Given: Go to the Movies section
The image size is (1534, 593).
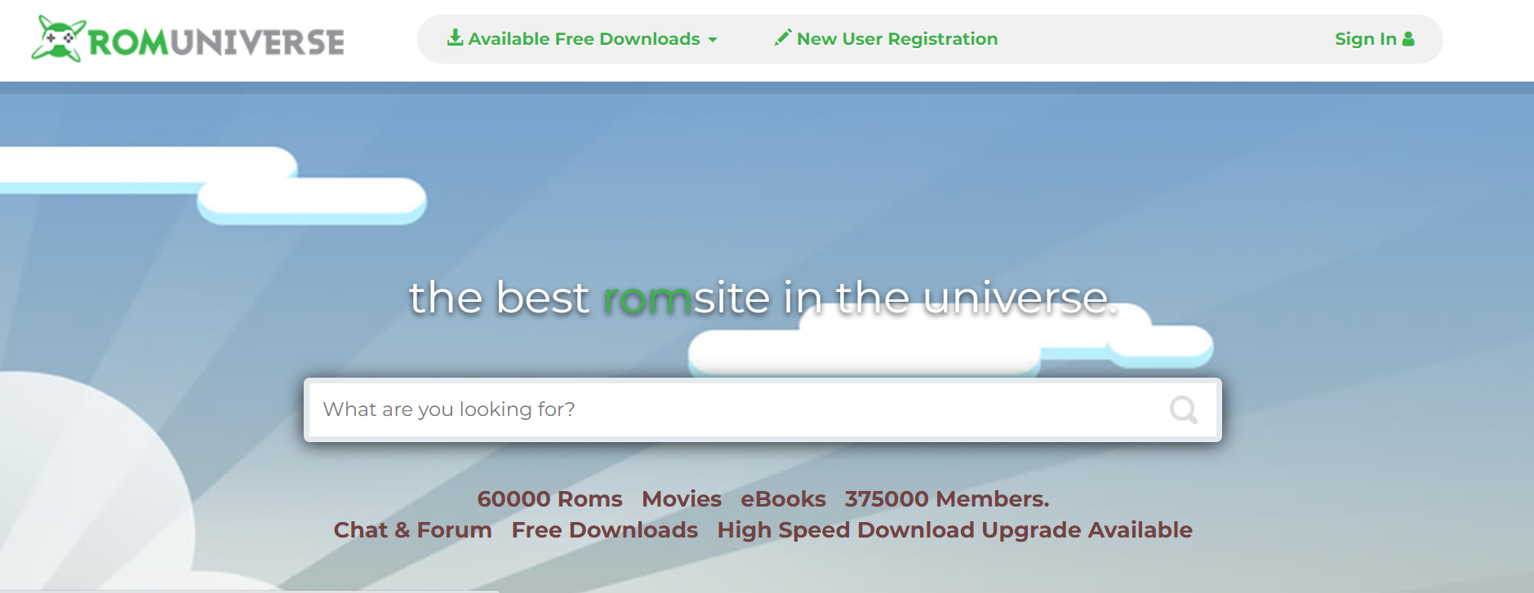Looking at the screenshot, I should point(681,498).
